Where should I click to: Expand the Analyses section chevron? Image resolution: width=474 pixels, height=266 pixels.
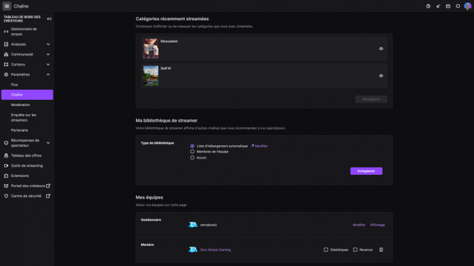click(x=48, y=45)
